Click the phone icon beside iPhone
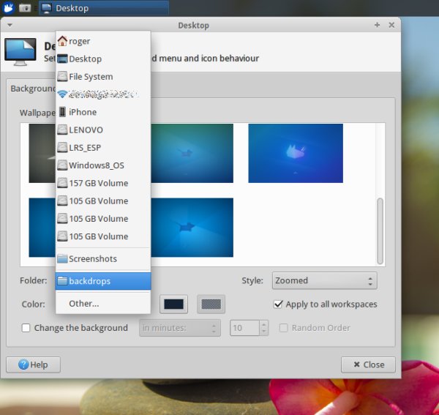Viewport: 439px width, 415px height. click(62, 112)
